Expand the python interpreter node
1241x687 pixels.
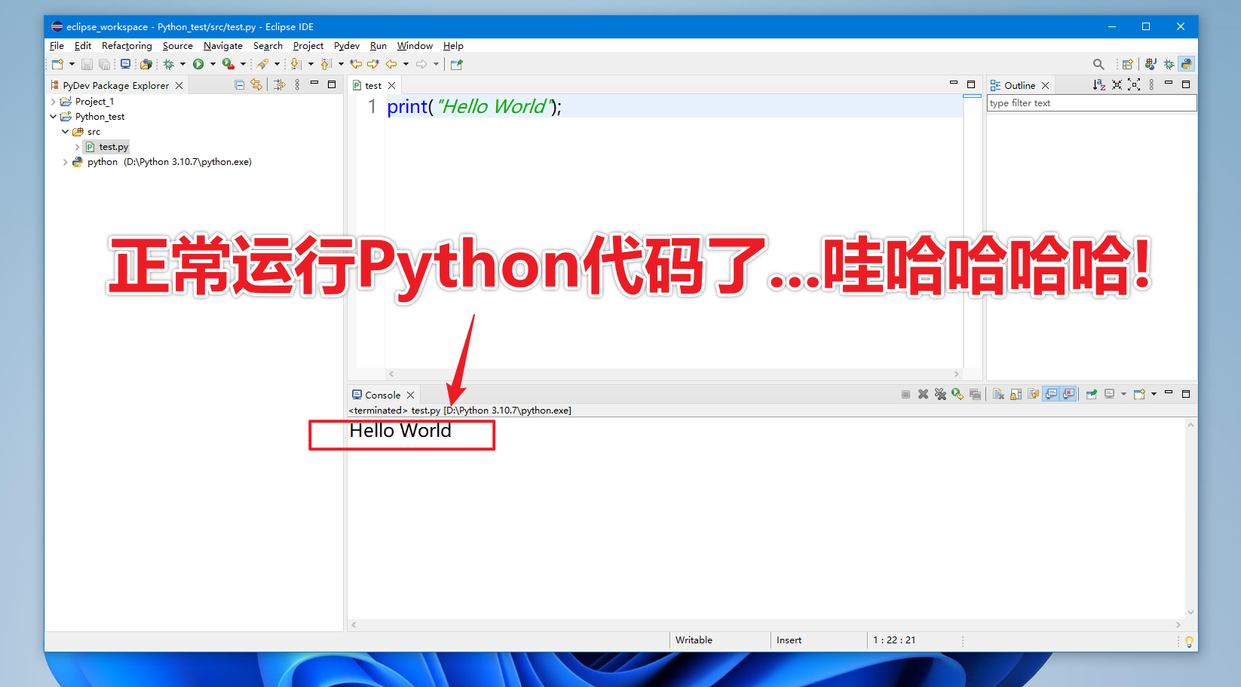tap(66, 162)
